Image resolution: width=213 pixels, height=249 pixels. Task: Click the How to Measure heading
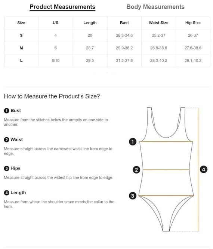coord(52,96)
